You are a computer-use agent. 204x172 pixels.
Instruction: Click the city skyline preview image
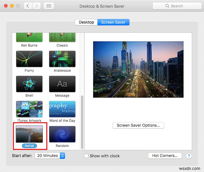coord(138,69)
